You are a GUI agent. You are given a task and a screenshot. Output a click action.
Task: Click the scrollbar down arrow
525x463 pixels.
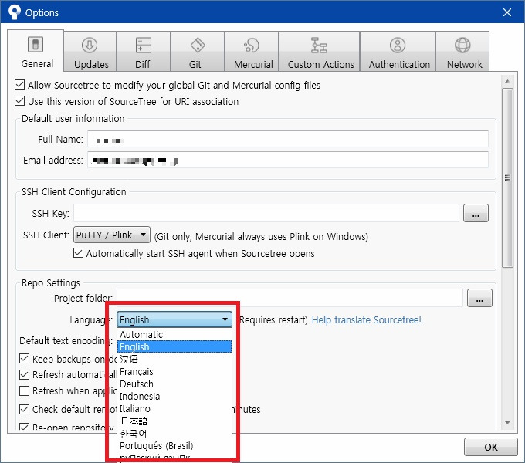click(x=507, y=423)
